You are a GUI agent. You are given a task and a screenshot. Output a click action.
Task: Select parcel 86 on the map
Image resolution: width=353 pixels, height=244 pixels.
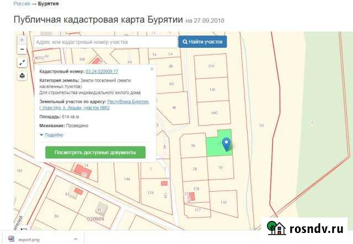pos(56,216)
